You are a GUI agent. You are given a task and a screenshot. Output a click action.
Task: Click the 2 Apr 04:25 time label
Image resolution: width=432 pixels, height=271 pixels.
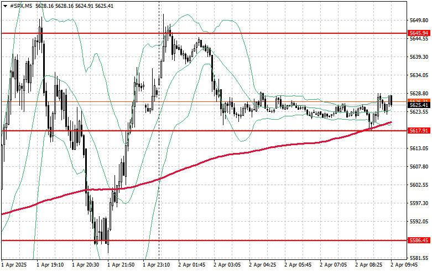tap(263, 265)
